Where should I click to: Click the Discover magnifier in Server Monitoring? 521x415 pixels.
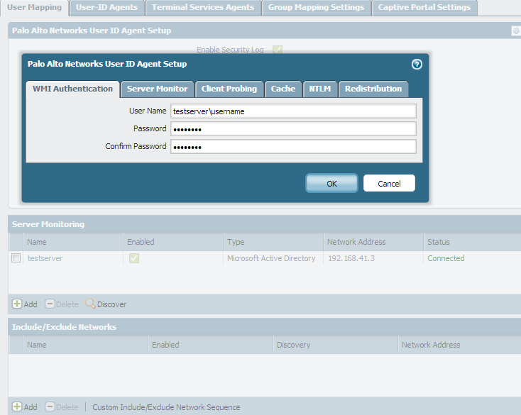coord(106,304)
